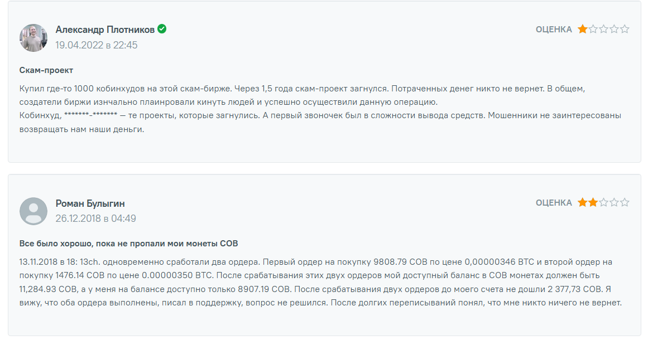Click the fifth star in Александр Плотников's rating

point(625,29)
